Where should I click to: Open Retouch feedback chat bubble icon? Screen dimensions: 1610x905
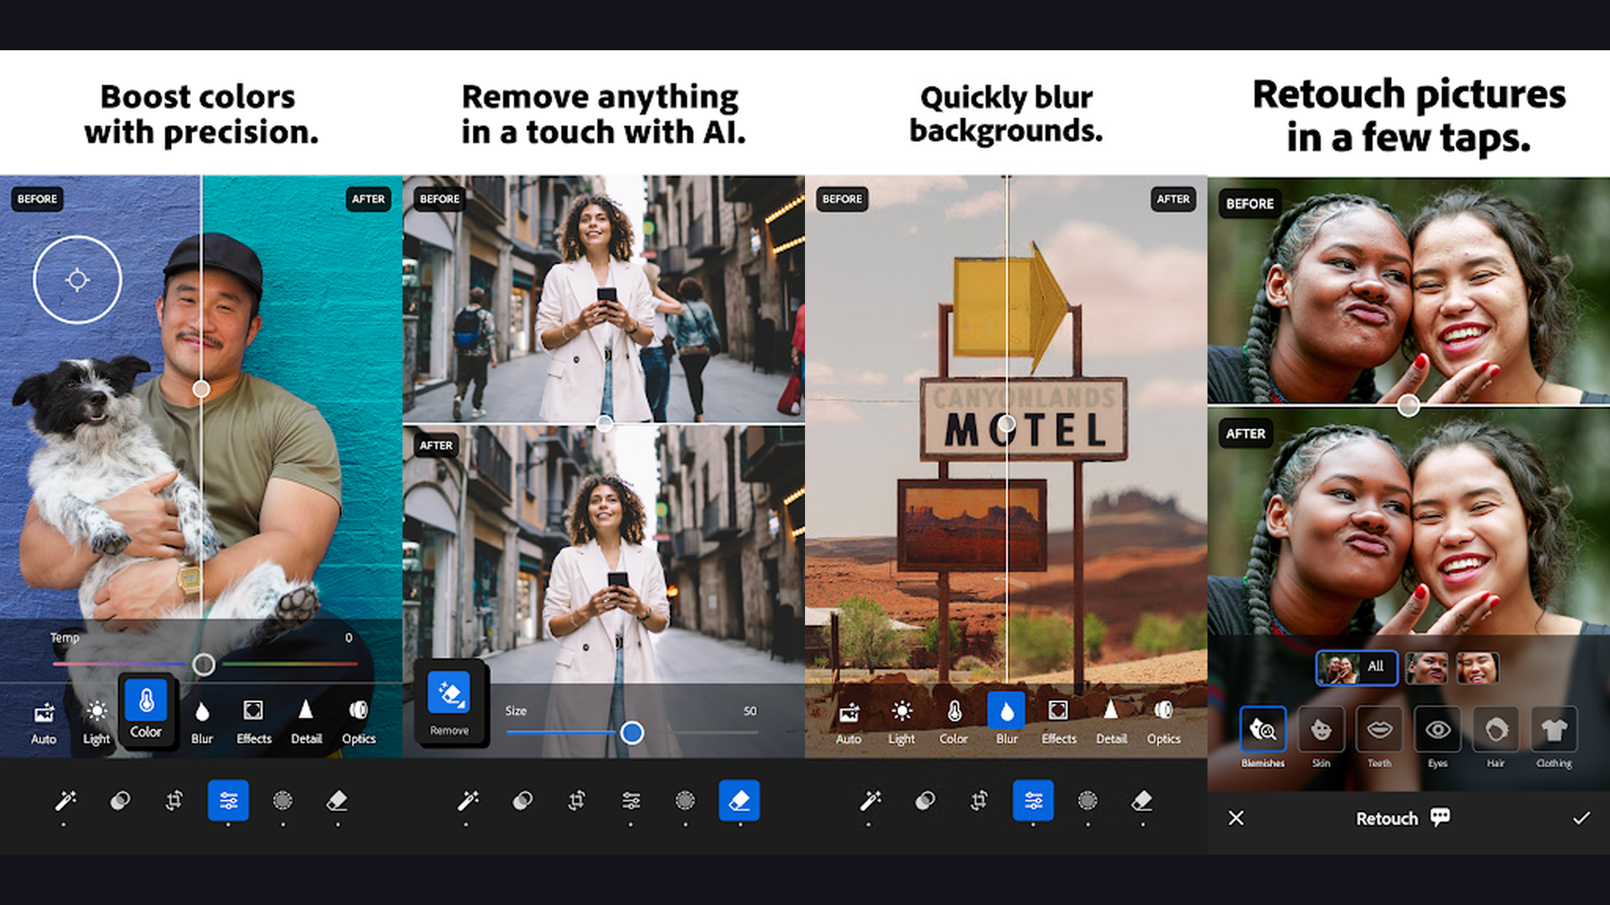click(x=1440, y=817)
